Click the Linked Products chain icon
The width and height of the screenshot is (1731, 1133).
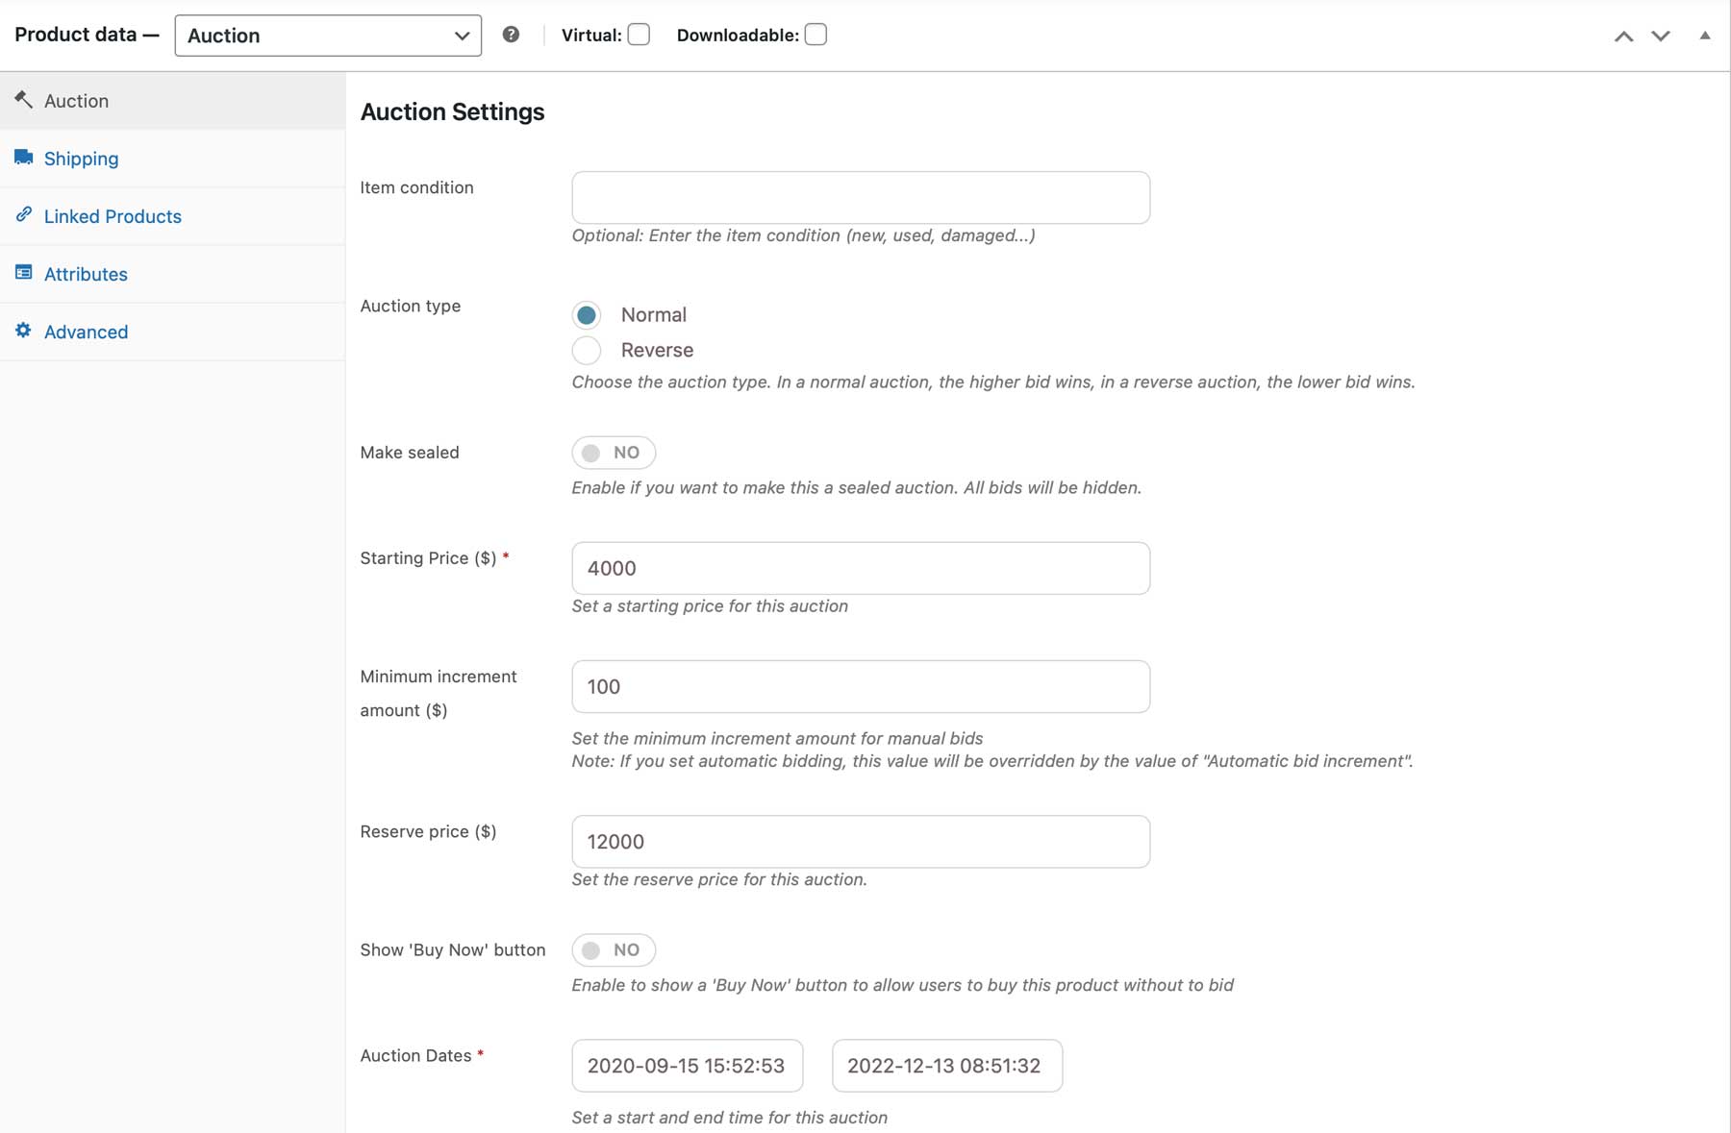[x=23, y=215]
